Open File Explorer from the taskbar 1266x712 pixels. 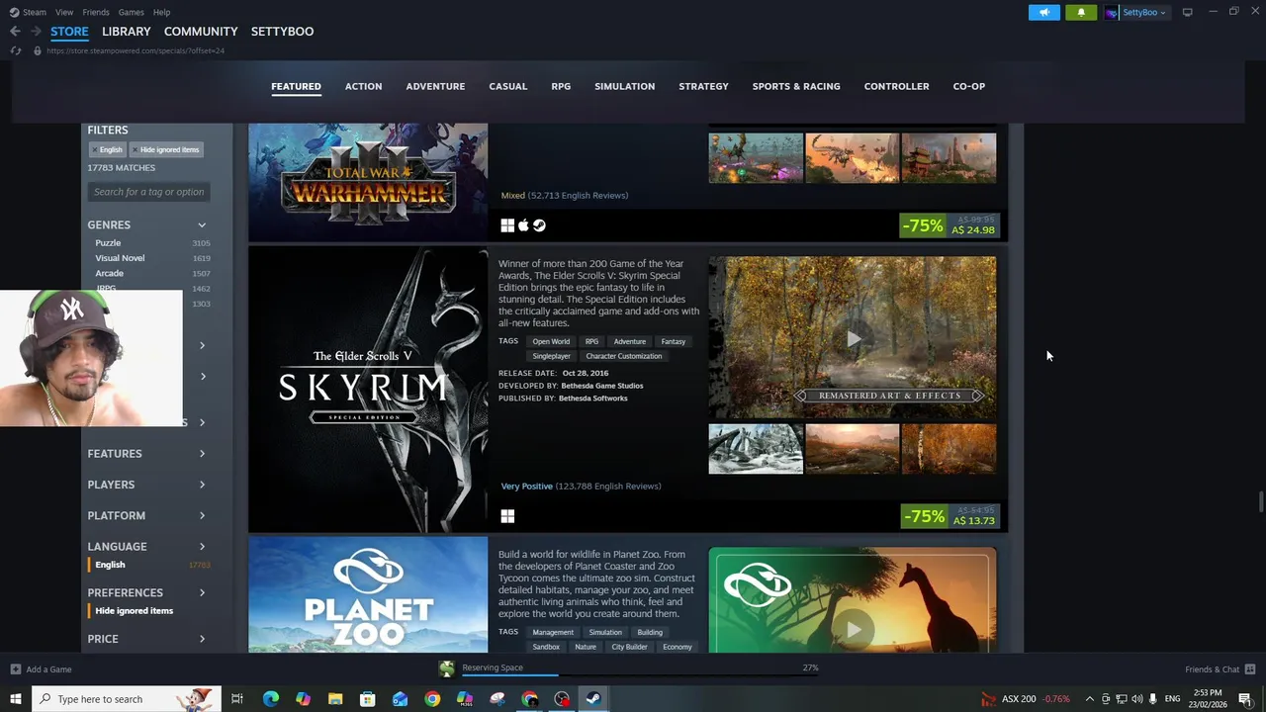click(x=335, y=699)
